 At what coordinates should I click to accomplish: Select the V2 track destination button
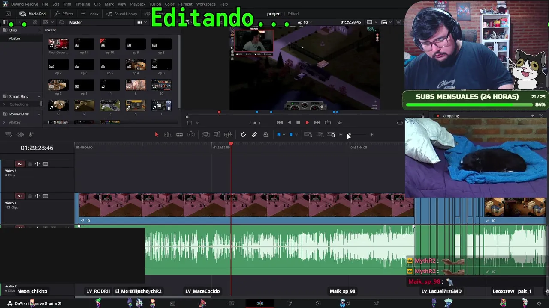click(20, 164)
